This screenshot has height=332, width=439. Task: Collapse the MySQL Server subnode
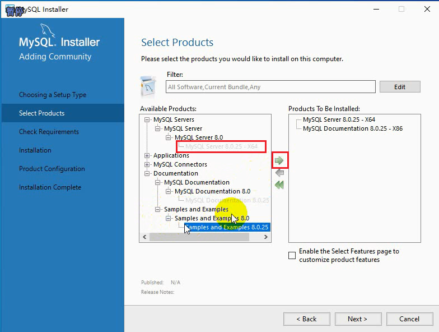158,129
